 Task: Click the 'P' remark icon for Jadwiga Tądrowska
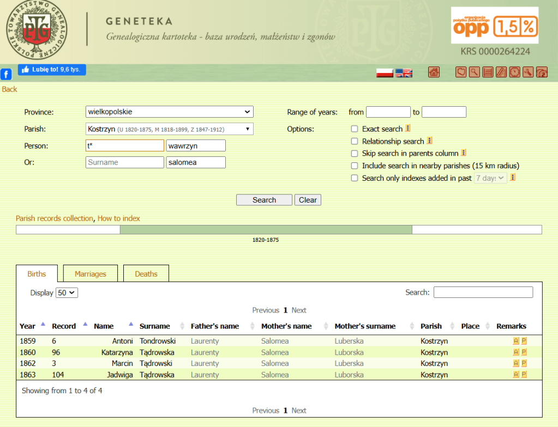[524, 375]
